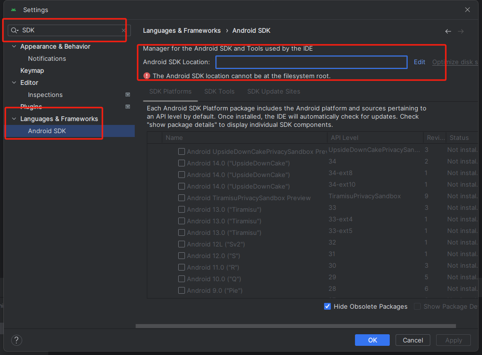Check Android 10.0 Q checkbox
The height and width of the screenshot is (355, 482).
coord(182,279)
